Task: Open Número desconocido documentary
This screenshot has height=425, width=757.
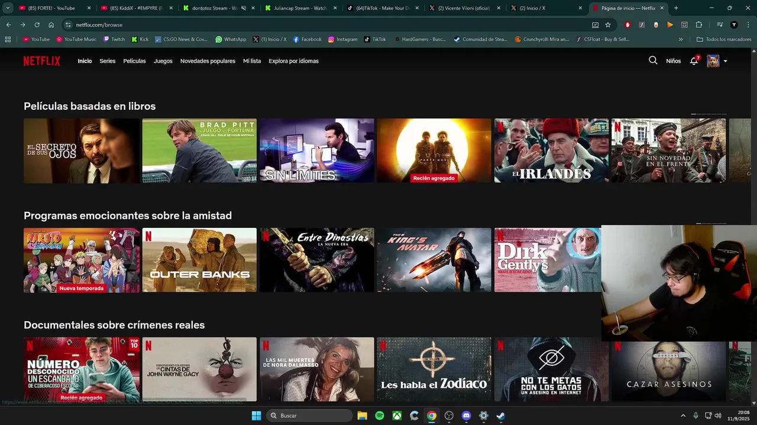Action: click(x=82, y=370)
